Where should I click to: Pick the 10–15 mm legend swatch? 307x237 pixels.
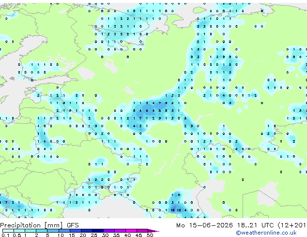[64, 231]
